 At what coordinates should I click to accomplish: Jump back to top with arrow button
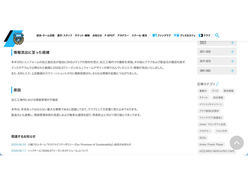pyautogui.click(x=237, y=142)
